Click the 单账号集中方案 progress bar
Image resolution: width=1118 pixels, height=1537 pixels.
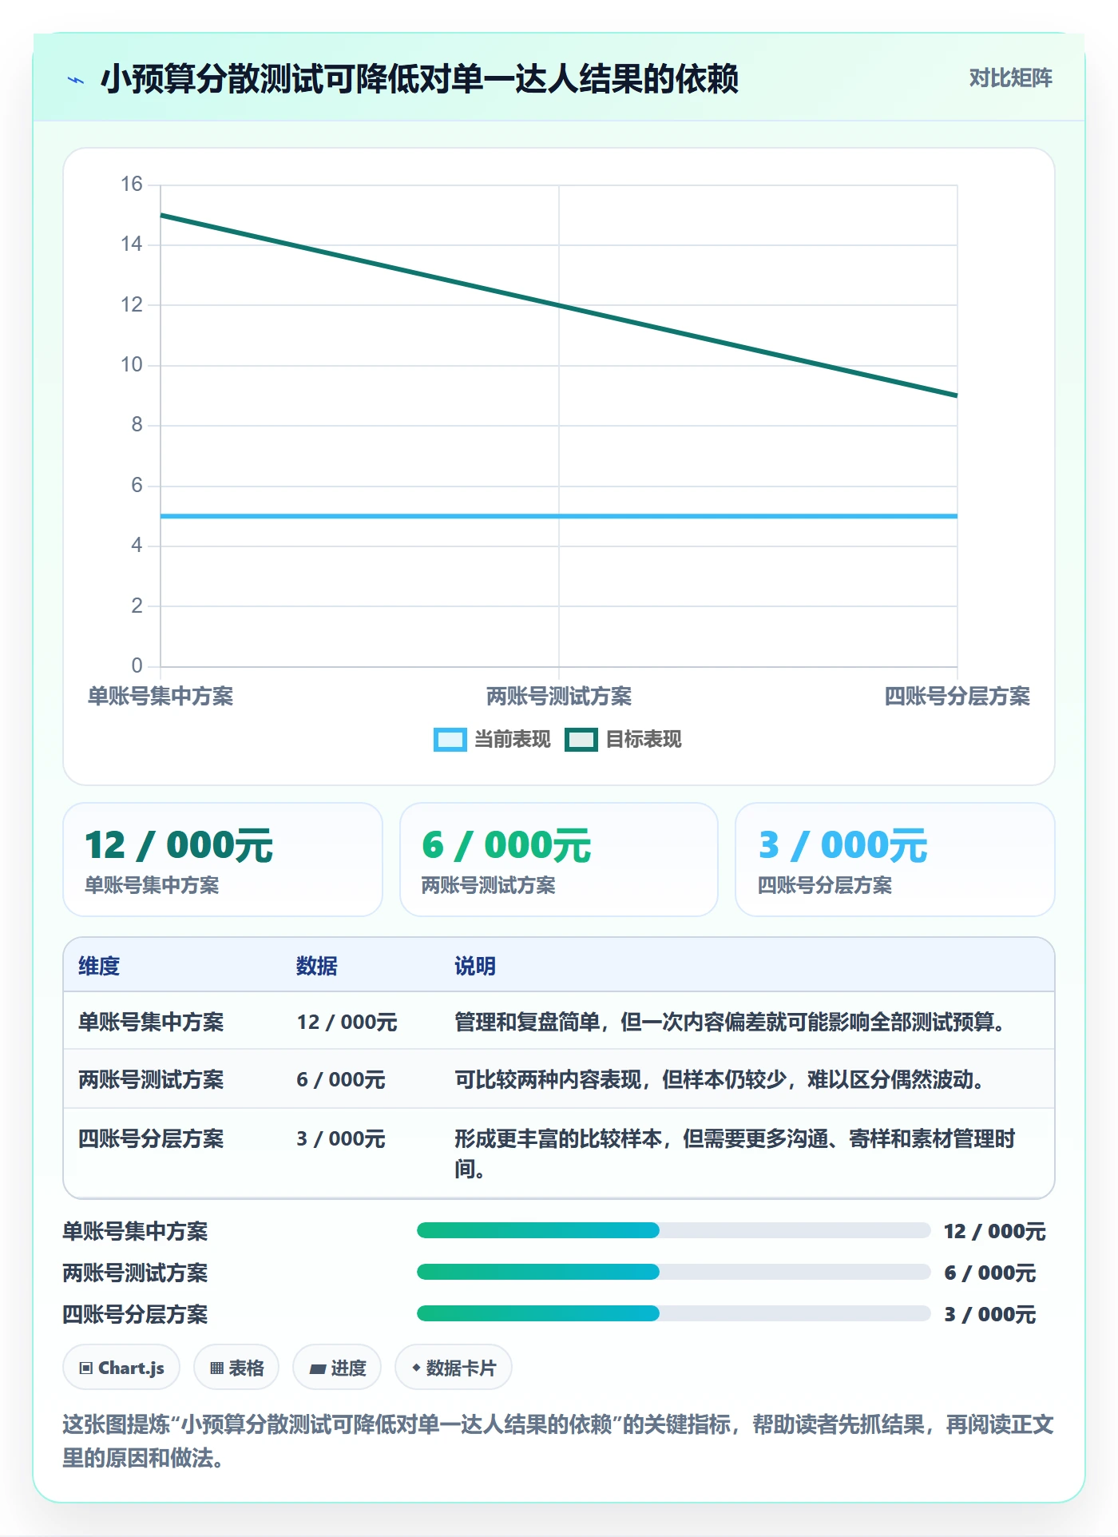click(x=673, y=1230)
